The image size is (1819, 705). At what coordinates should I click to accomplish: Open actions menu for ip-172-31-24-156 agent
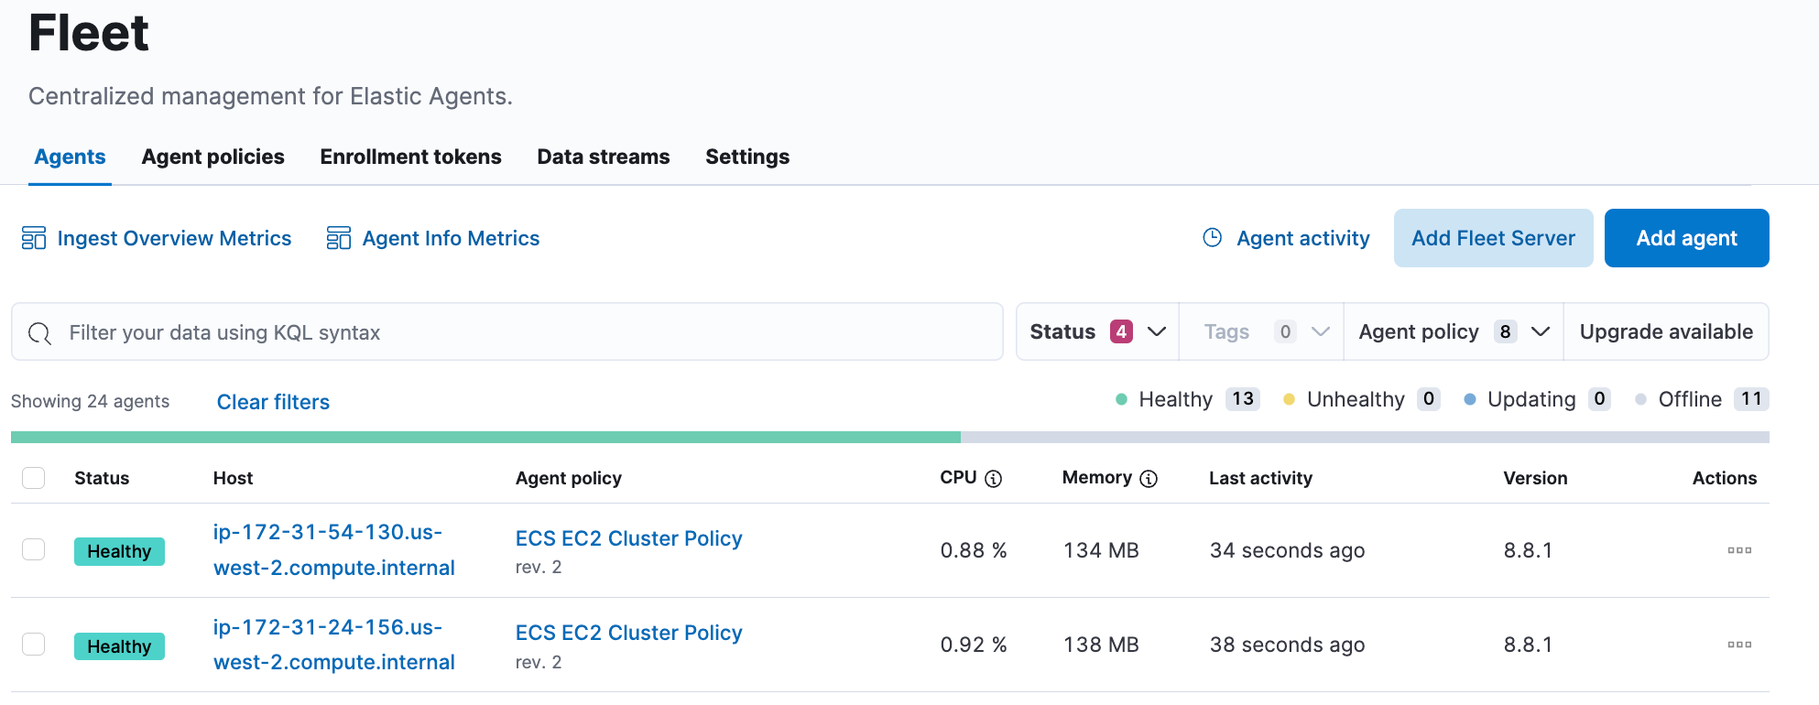1738,645
